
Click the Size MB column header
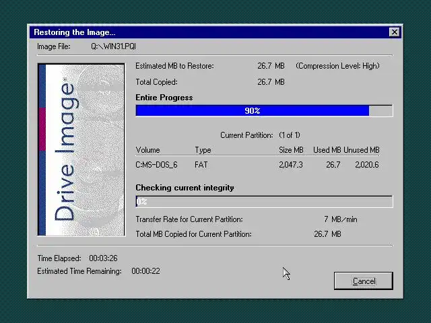click(291, 150)
